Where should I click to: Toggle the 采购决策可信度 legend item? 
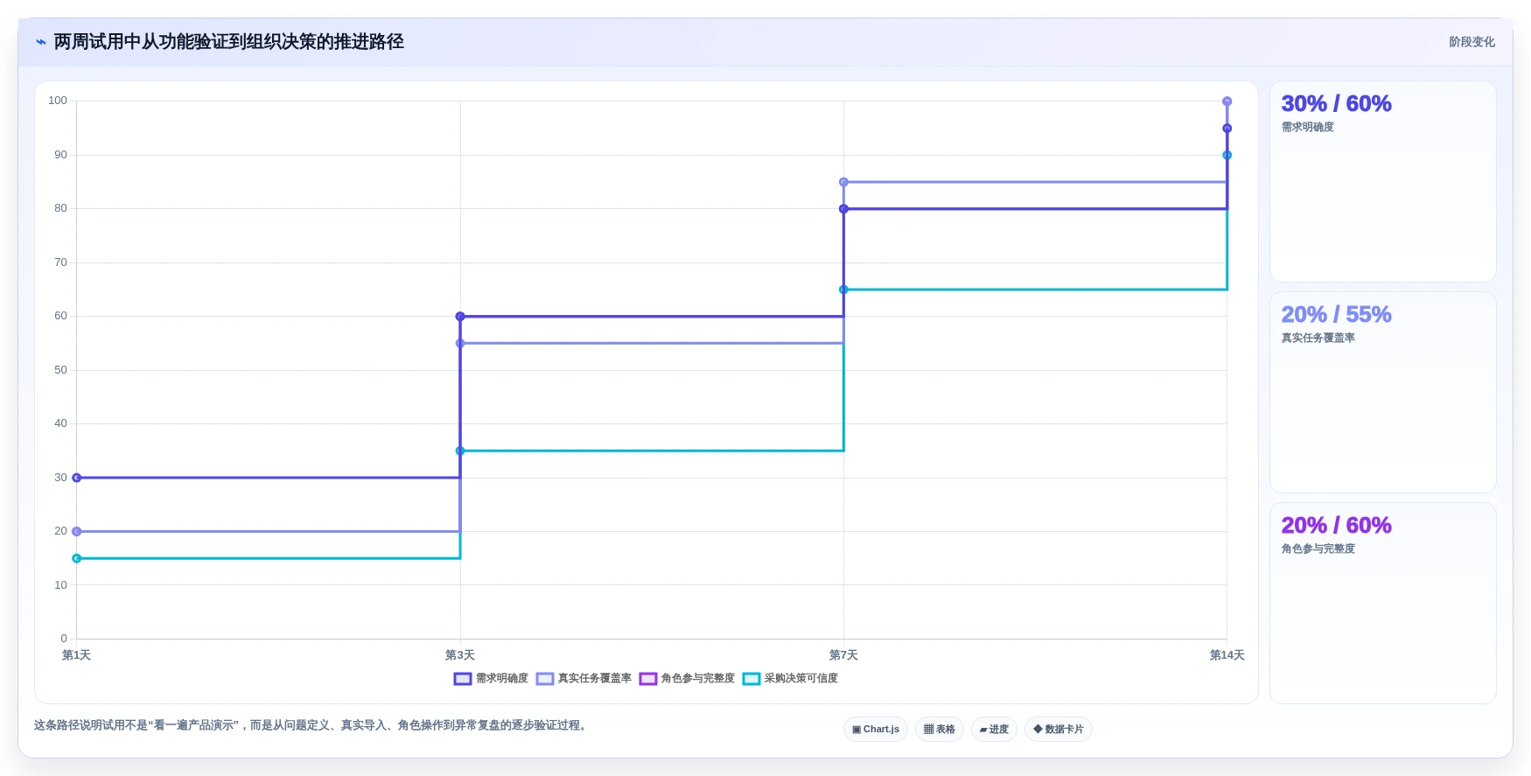coord(790,678)
